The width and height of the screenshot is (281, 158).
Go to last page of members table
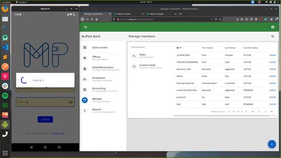[x=272, y=111]
